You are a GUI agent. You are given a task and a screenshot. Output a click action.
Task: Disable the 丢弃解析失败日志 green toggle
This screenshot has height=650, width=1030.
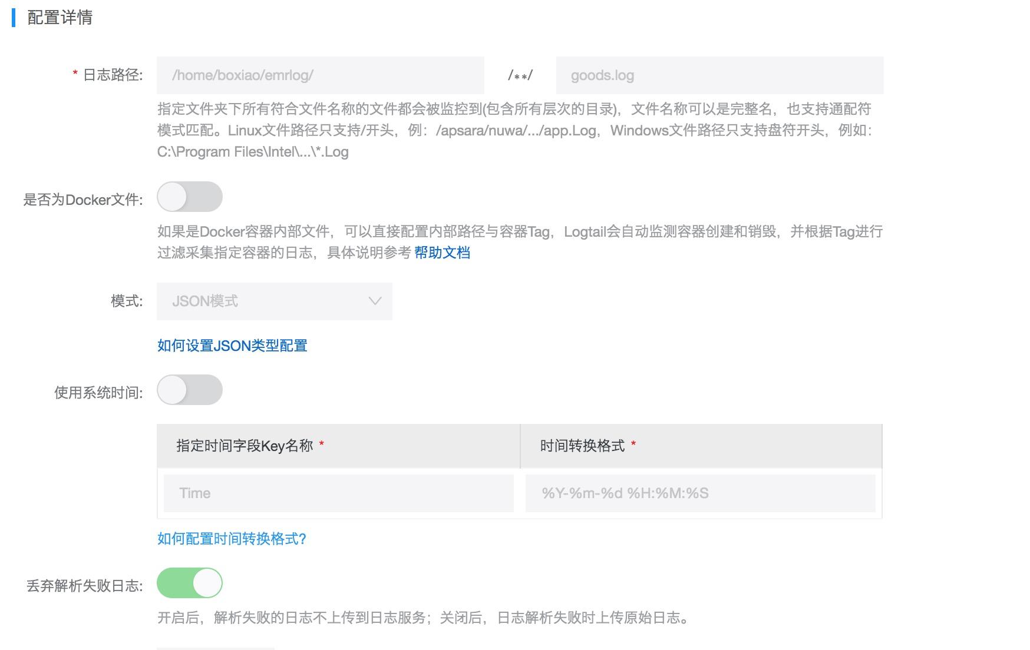pyautogui.click(x=189, y=582)
